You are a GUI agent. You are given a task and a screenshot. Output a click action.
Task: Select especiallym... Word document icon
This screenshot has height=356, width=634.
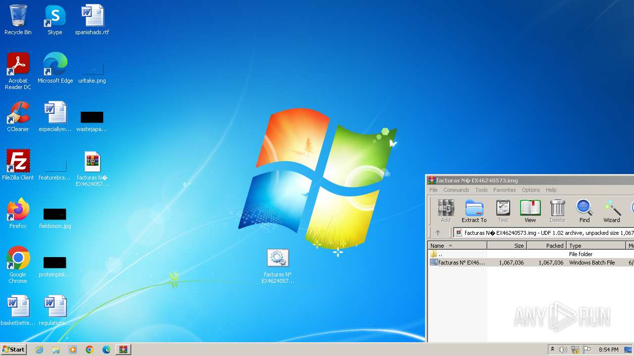click(x=55, y=117)
